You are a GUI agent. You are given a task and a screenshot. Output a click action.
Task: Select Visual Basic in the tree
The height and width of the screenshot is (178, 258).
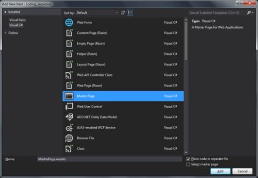click(x=18, y=20)
